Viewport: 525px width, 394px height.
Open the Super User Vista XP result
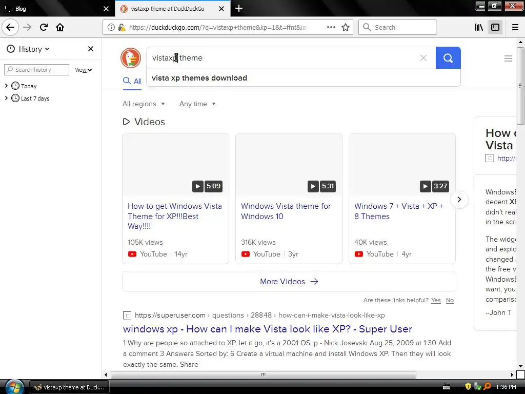[267, 329]
